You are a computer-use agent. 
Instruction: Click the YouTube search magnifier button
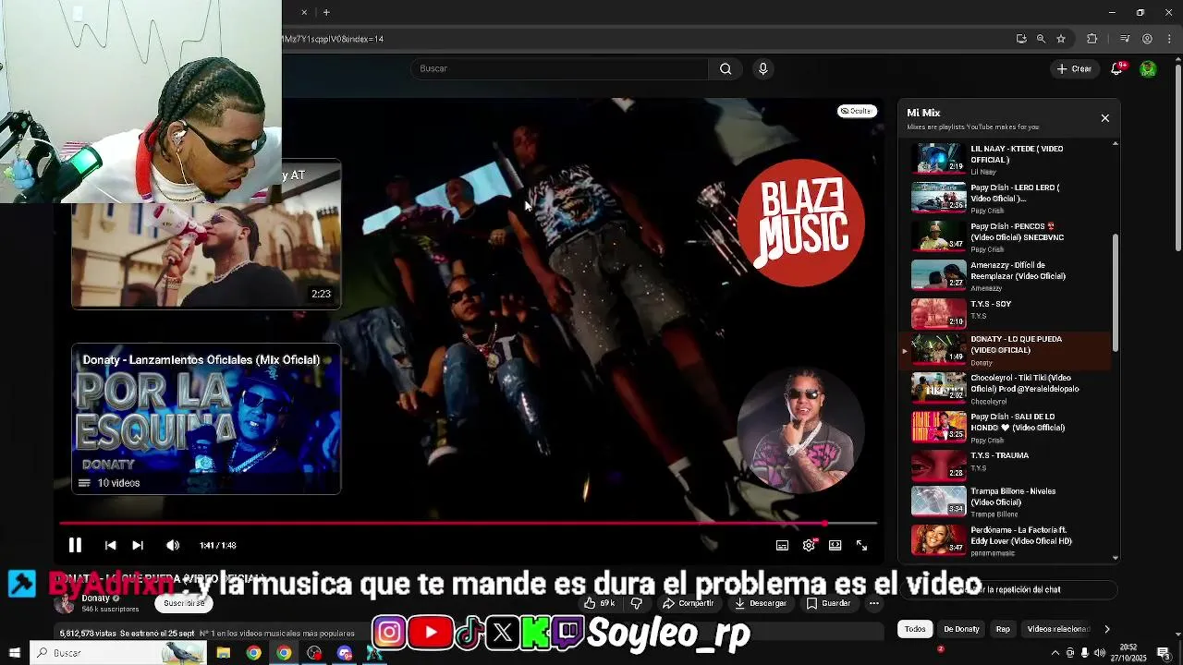[726, 68]
